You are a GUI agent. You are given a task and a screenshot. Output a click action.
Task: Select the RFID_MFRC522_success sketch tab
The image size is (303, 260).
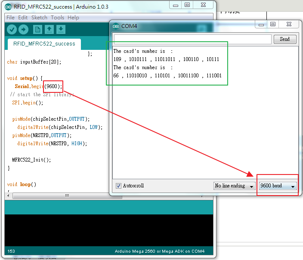click(44, 44)
